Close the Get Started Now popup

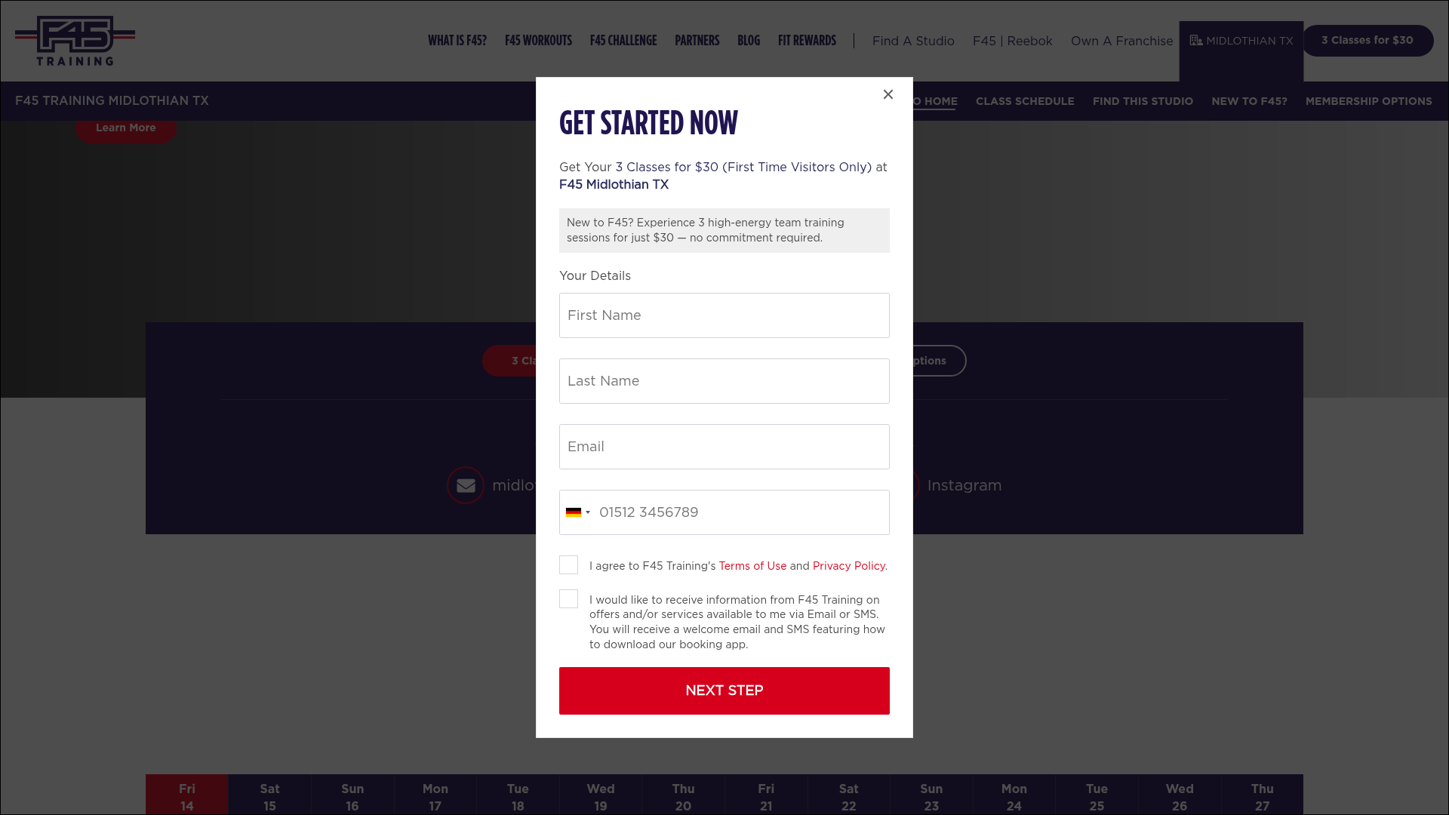pyautogui.click(x=888, y=94)
